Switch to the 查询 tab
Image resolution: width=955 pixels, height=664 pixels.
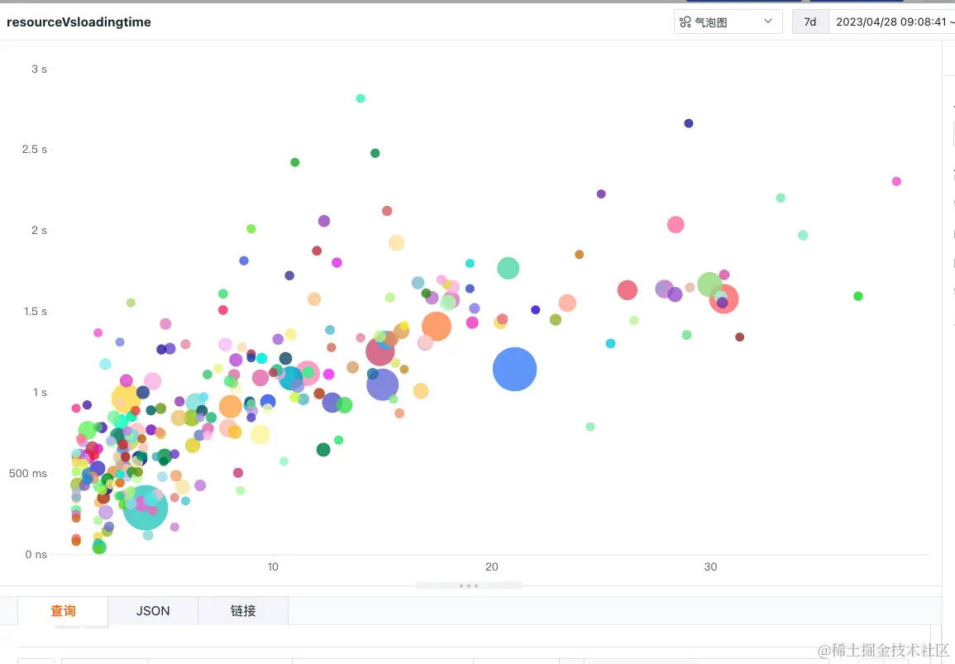[x=63, y=610]
